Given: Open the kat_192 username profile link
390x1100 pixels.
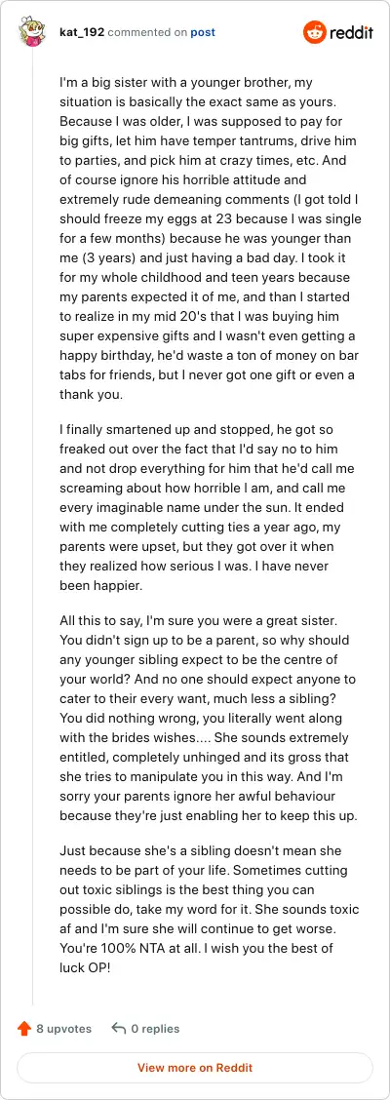Looking at the screenshot, I should [82, 32].
